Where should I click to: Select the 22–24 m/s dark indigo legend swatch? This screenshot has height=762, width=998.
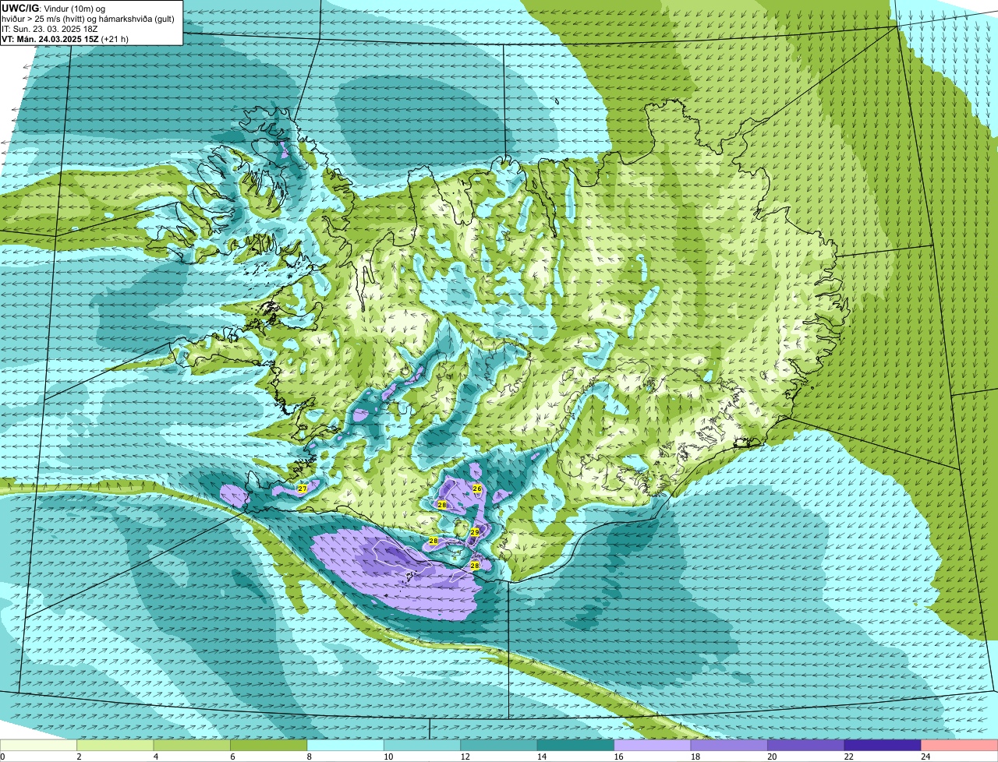[x=883, y=746]
